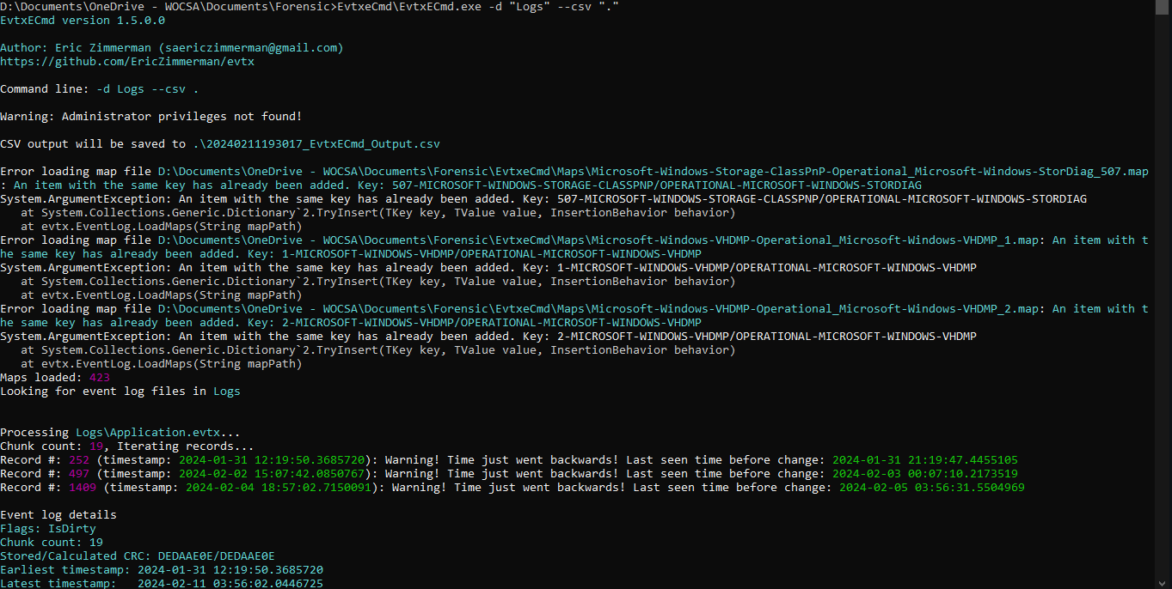Click record number 1409

tap(82, 488)
